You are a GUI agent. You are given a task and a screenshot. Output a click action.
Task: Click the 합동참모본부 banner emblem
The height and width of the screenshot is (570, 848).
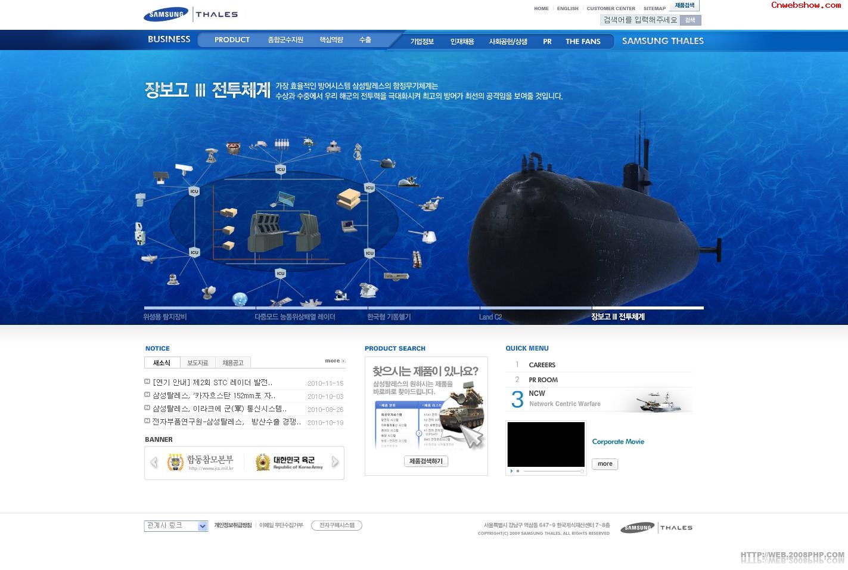pyautogui.click(x=175, y=461)
